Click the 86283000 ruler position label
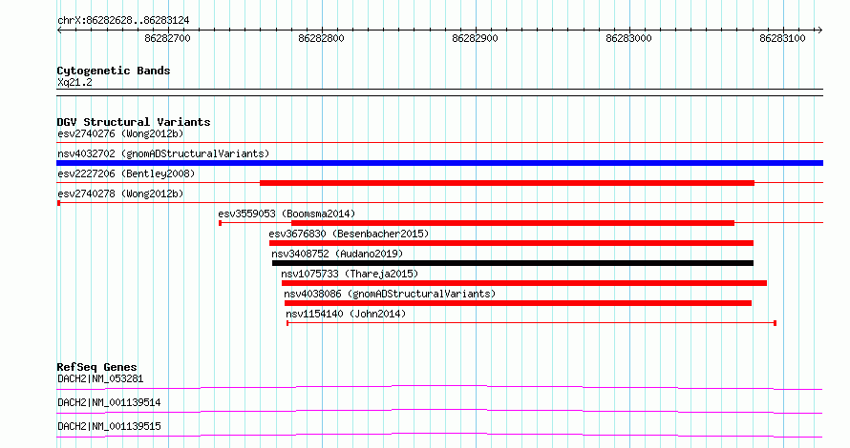Viewport: 850px width, 448px height. click(x=628, y=38)
